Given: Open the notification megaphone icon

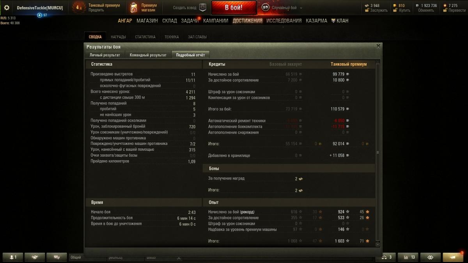Looking at the screenshot, I should [x=453, y=257].
